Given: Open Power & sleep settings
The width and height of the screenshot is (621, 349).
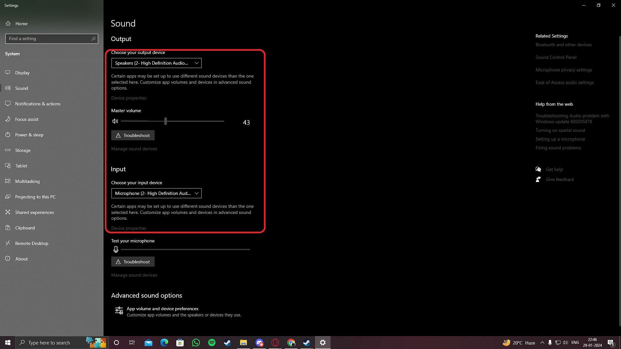Looking at the screenshot, I should 52,135.
